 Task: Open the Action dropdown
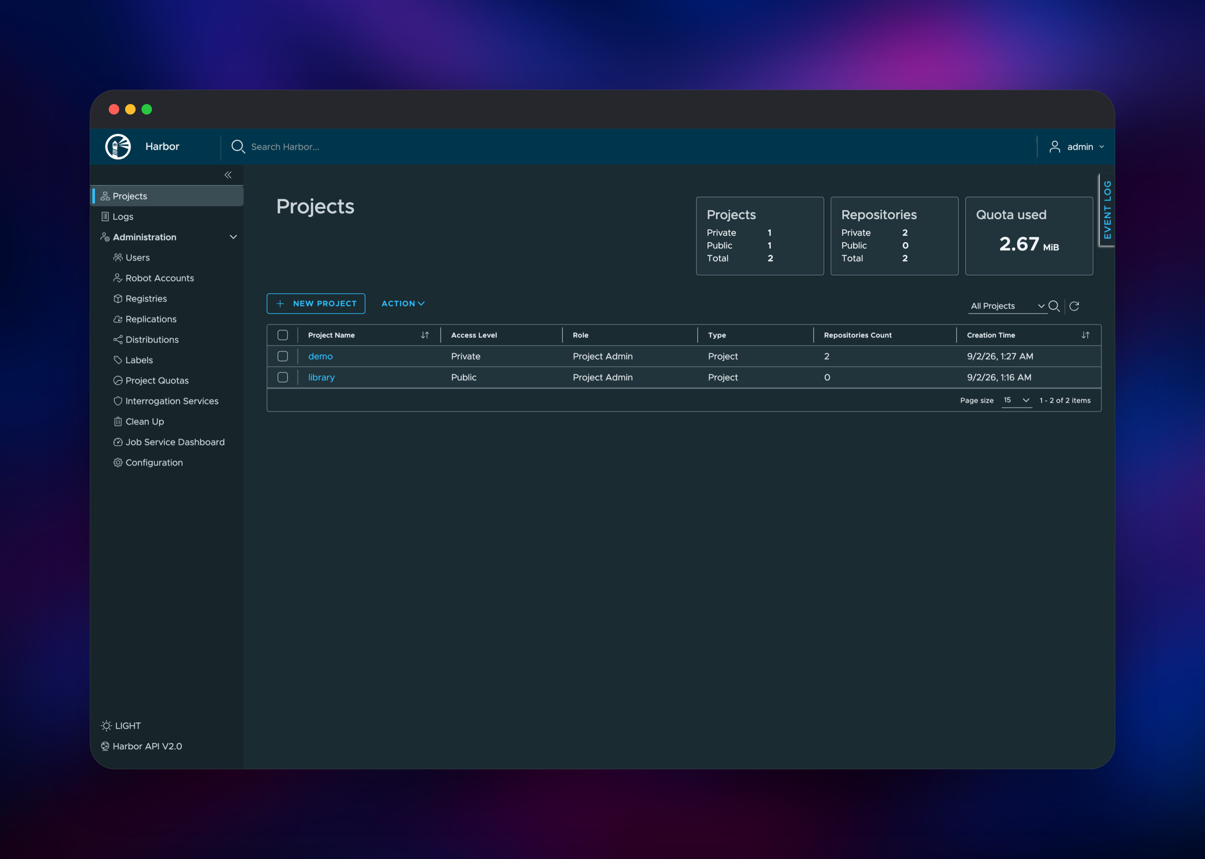(403, 304)
